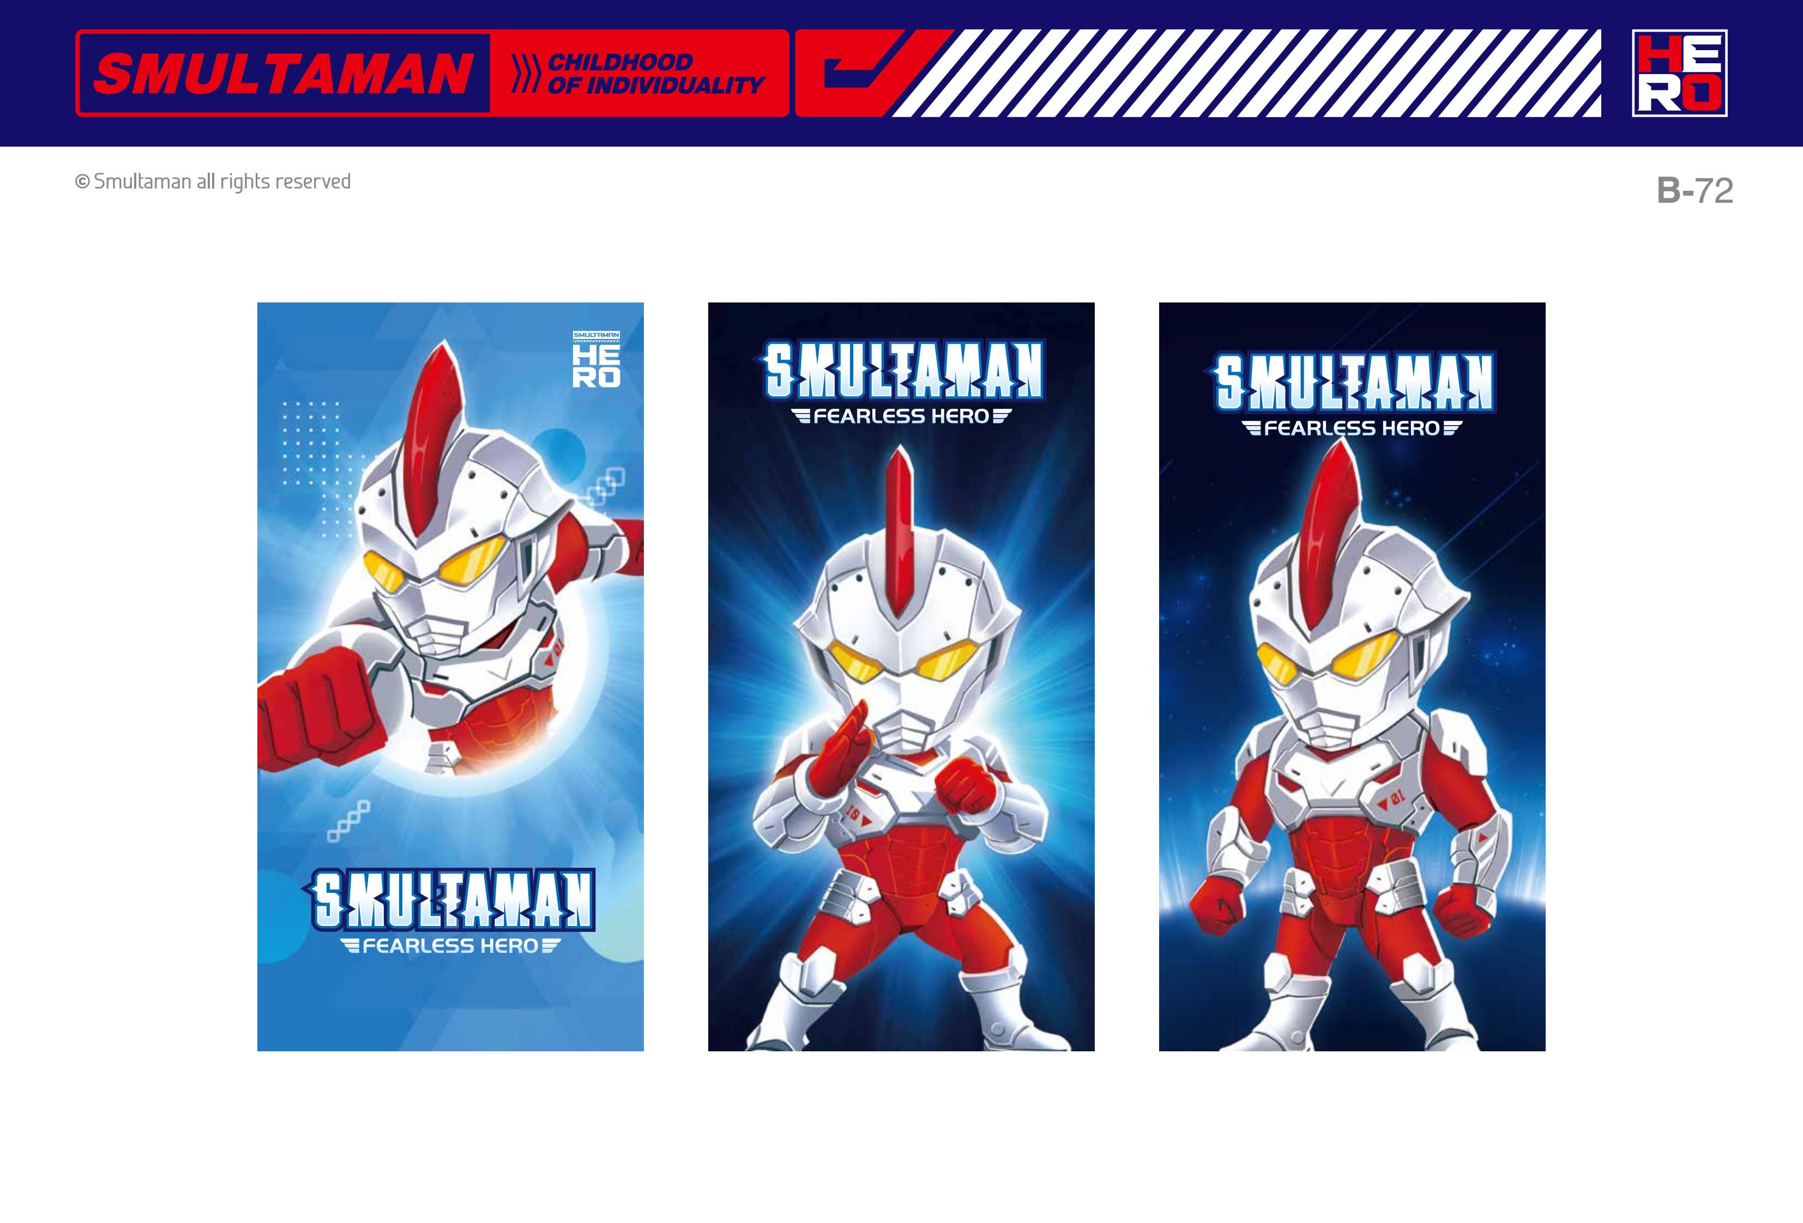The height and width of the screenshot is (1223, 1803).
Task: Click FEARLESS HERO subtitle on middle poster
Action: tap(901, 416)
